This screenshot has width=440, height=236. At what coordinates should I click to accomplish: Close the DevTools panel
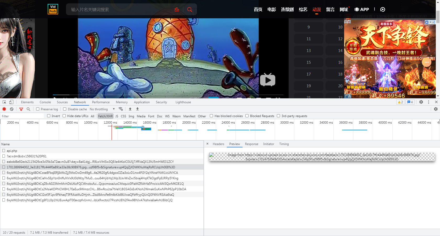436,102
